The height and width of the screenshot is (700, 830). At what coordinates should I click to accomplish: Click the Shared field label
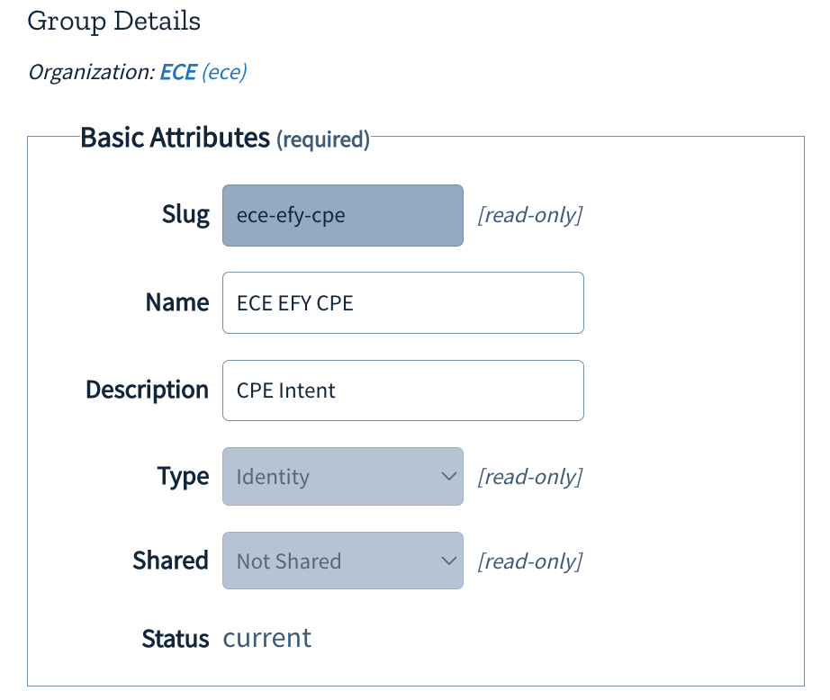click(170, 561)
